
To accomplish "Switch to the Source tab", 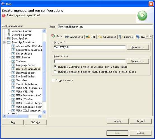I will coord(126,37).
